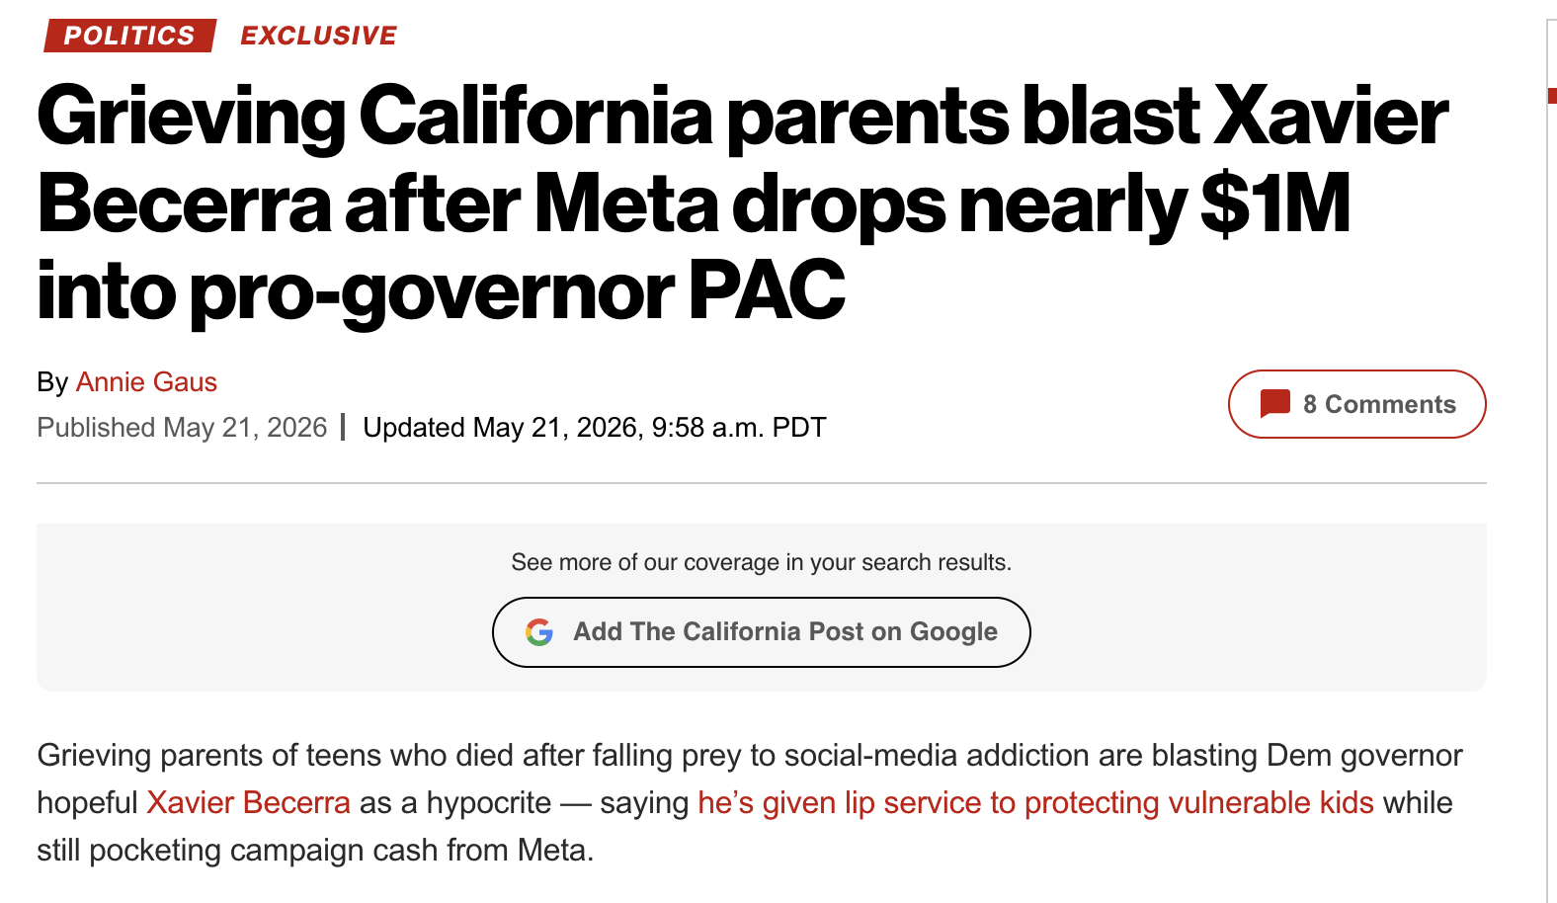Open the 8 Comments section
The width and height of the screenshot is (1557, 903).
[1356, 404]
